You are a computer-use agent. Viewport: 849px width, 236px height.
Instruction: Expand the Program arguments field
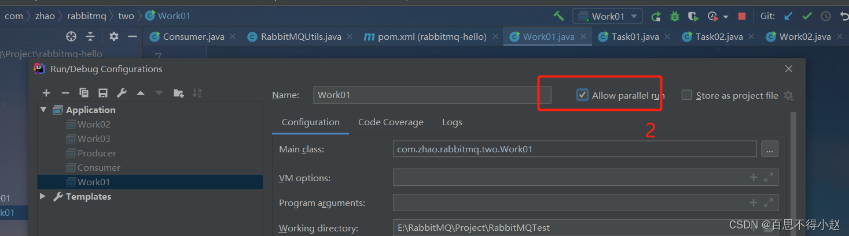(768, 203)
